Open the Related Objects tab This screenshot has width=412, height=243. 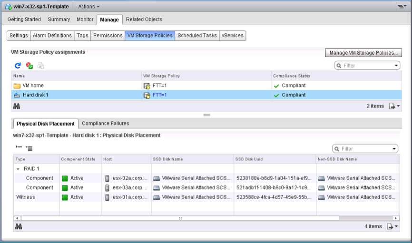point(144,19)
